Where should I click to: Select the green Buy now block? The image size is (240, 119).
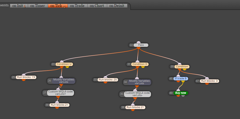(x=181, y=93)
